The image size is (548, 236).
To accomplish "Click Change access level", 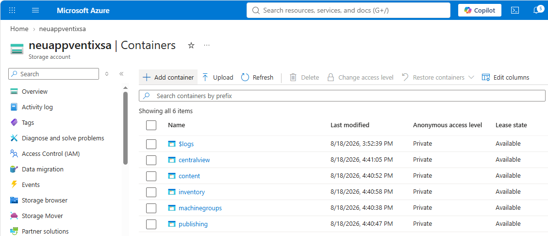I will (x=360, y=77).
